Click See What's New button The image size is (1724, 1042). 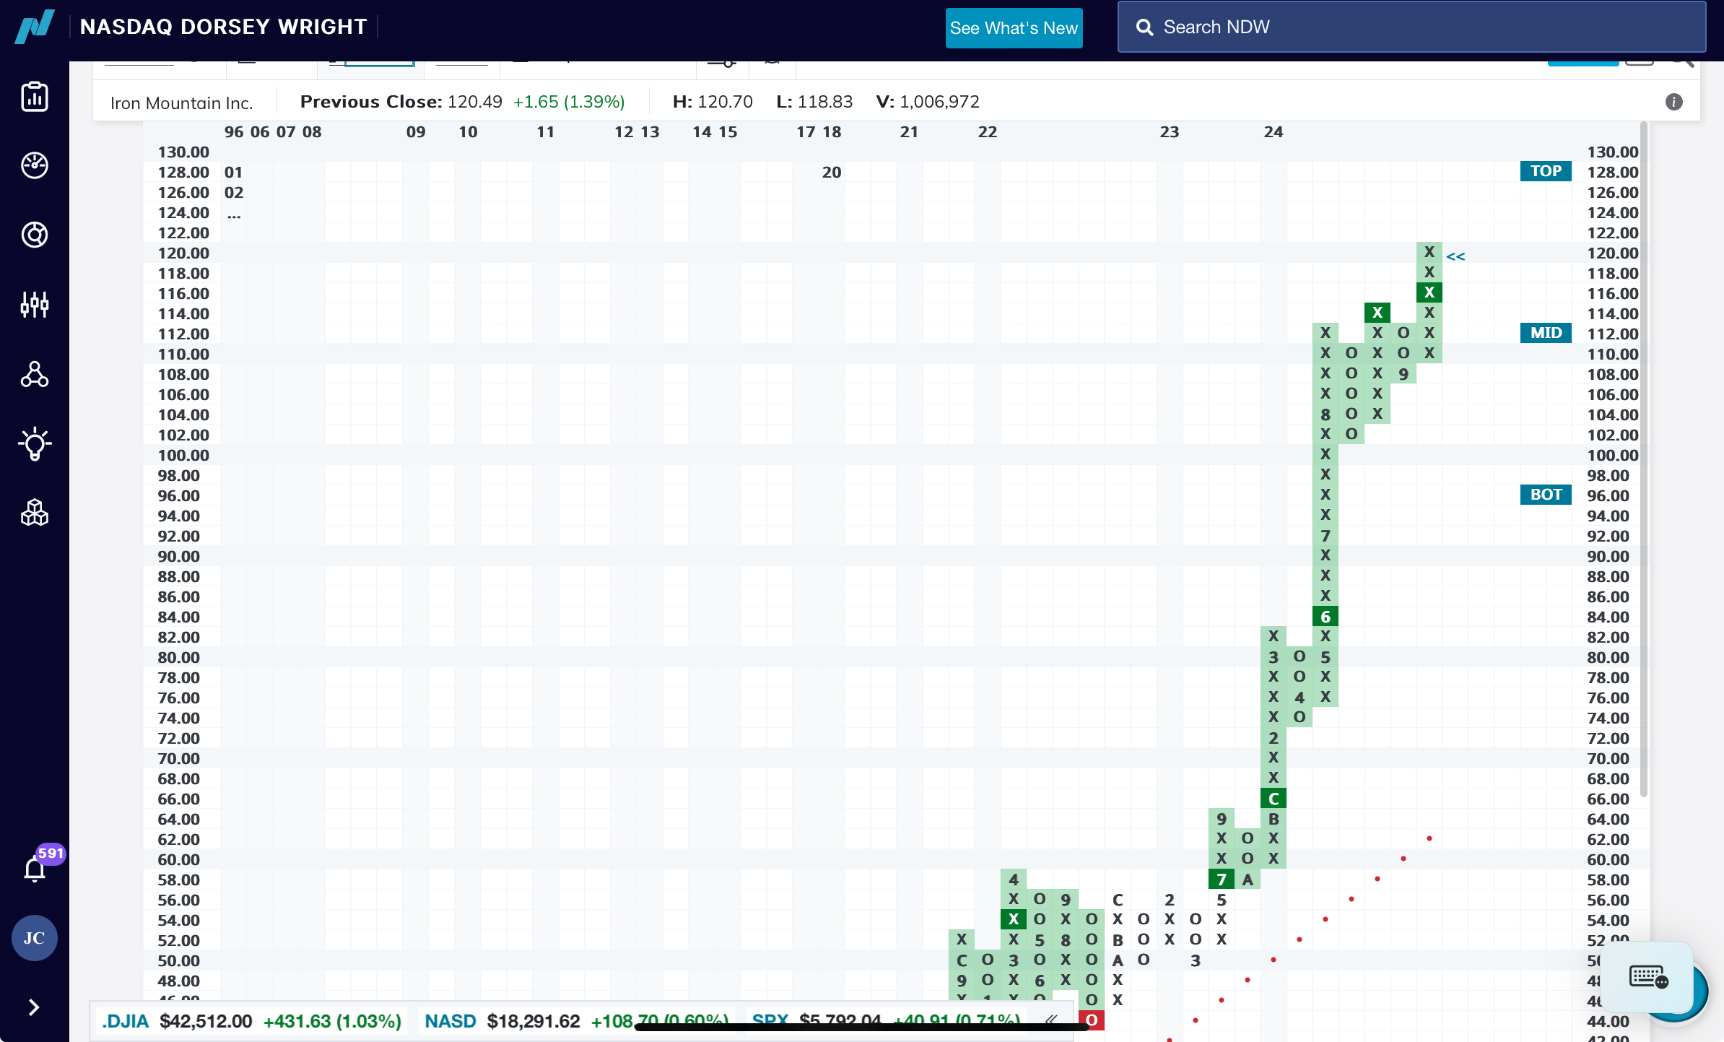click(x=1014, y=28)
